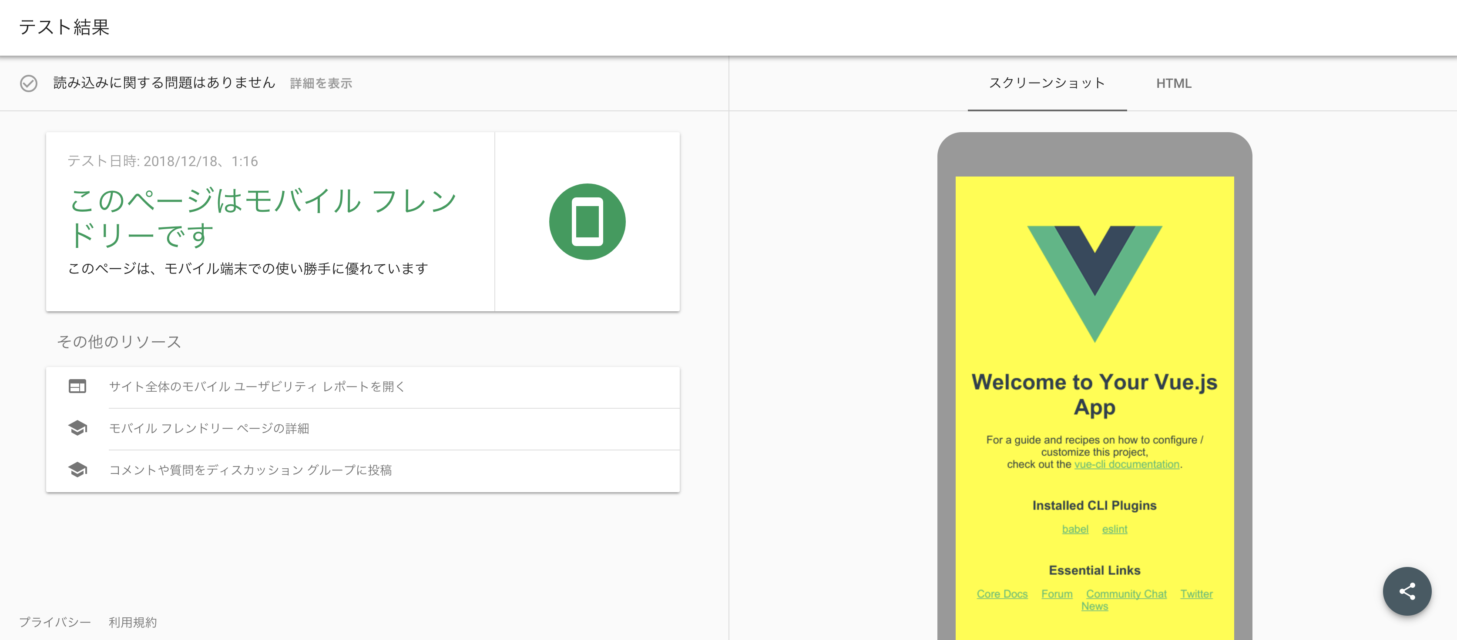
Task: Click the green mobile phone icon
Action: pos(587,222)
